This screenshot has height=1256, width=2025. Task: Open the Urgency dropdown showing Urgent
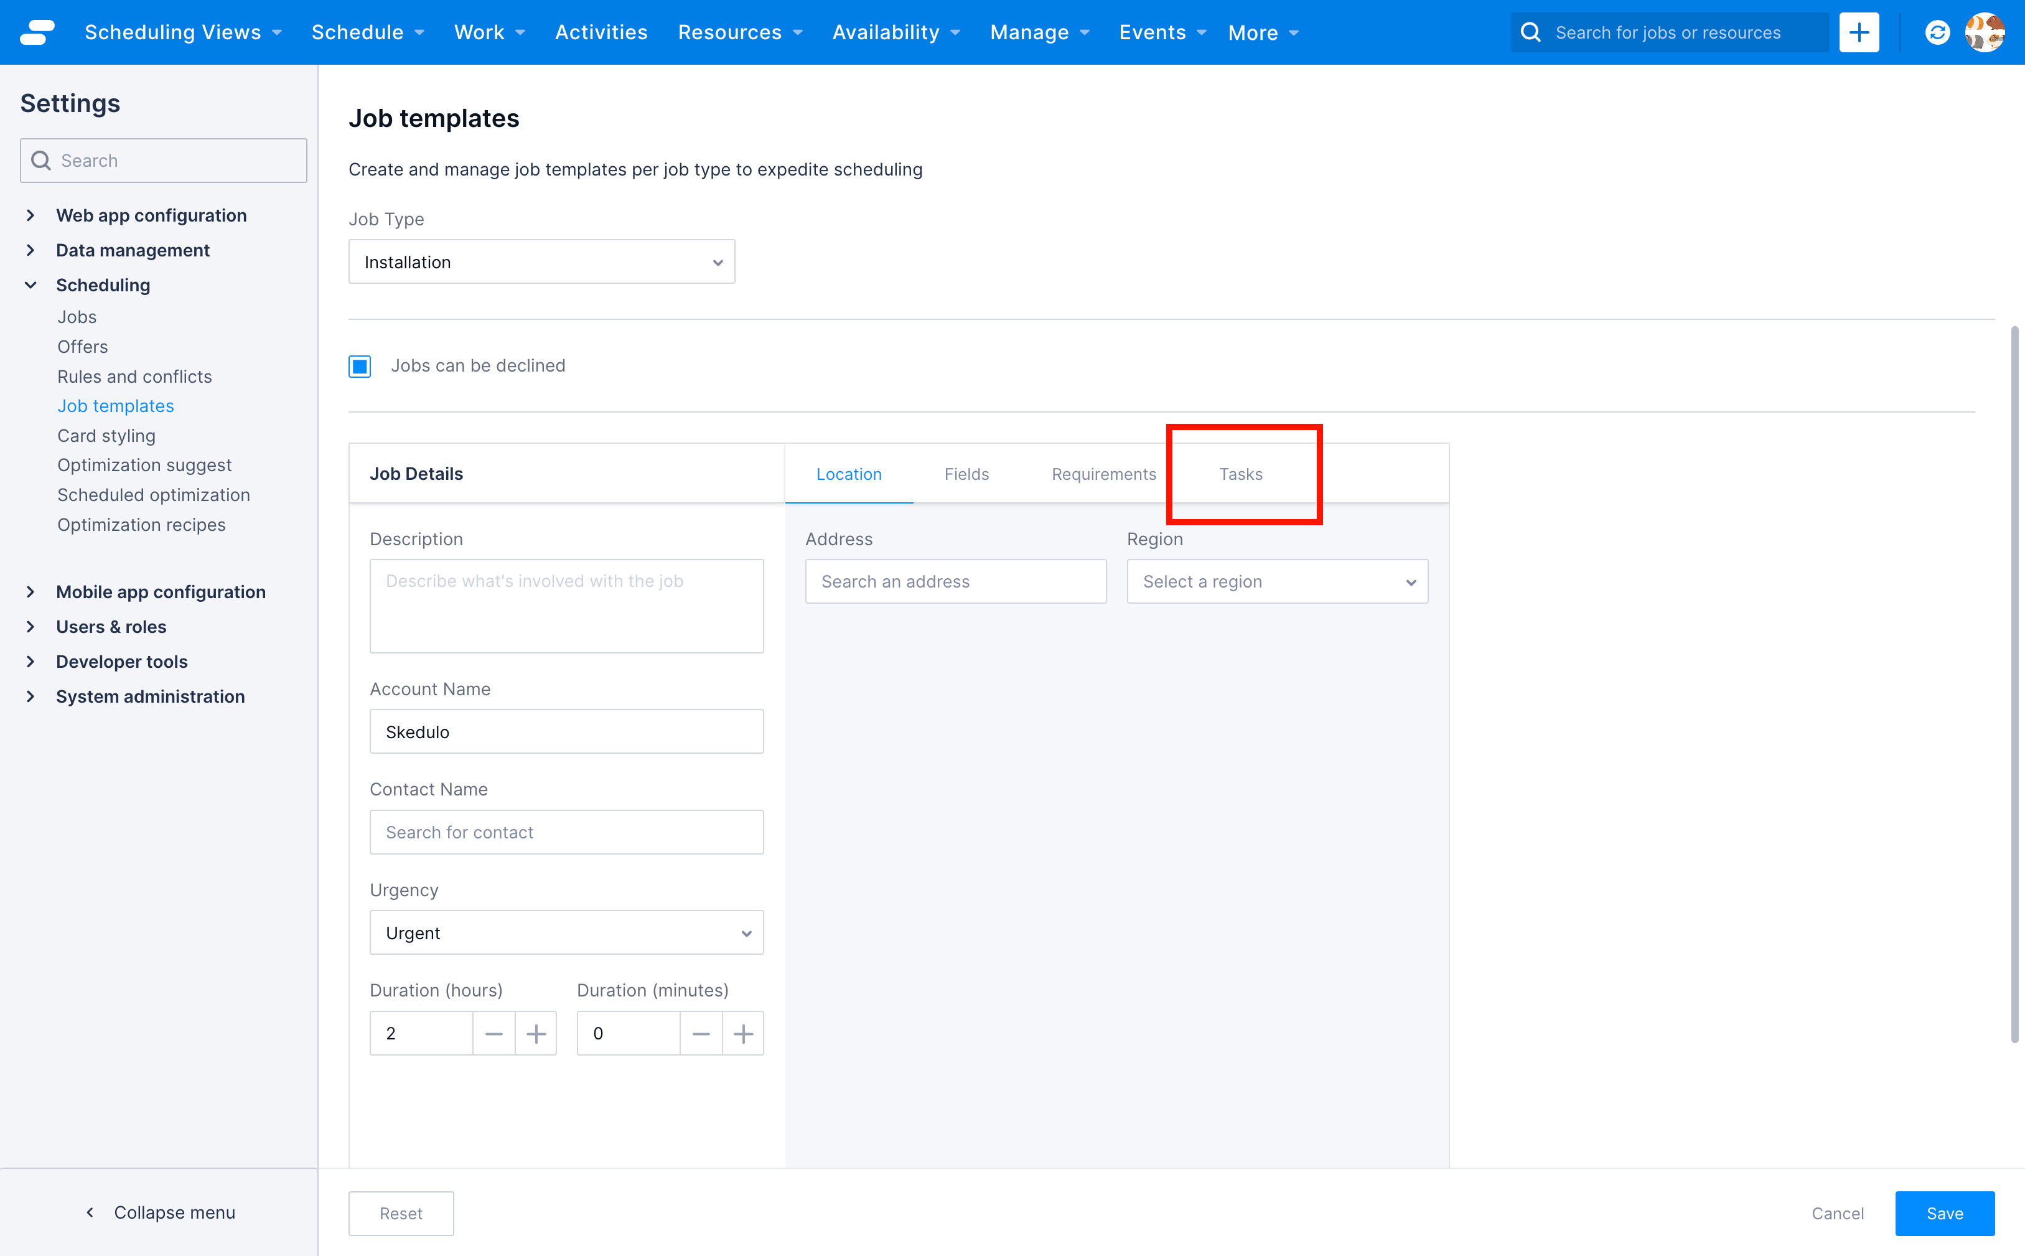(566, 932)
